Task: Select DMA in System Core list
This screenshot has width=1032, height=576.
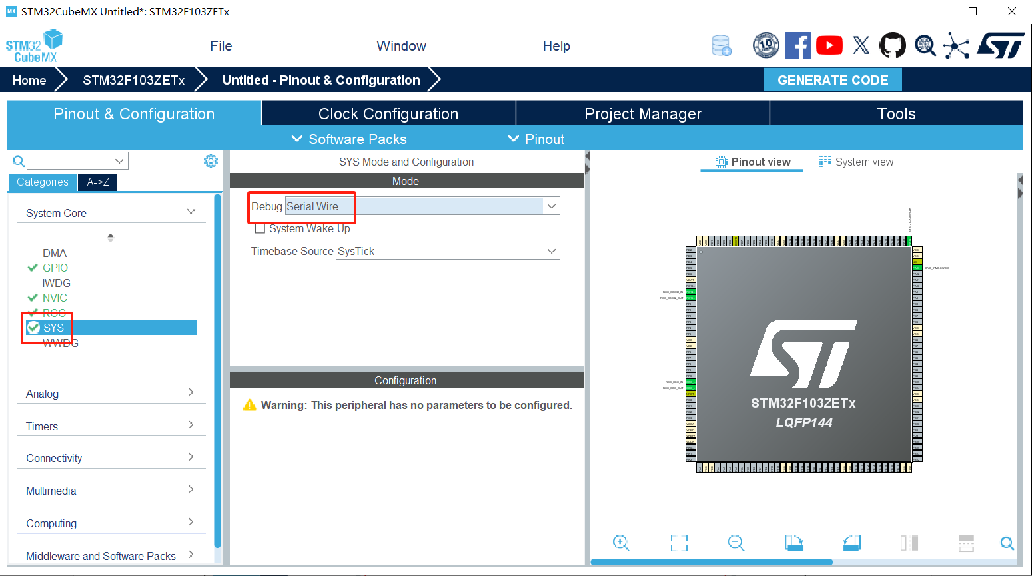Action: coord(55,253)
